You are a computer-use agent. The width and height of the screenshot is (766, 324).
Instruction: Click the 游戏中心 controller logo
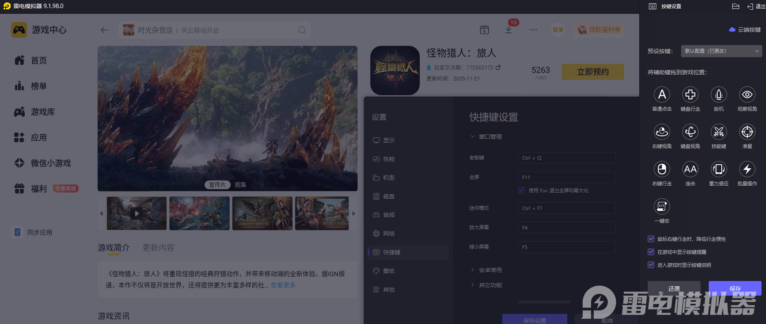tap(19, 30)
